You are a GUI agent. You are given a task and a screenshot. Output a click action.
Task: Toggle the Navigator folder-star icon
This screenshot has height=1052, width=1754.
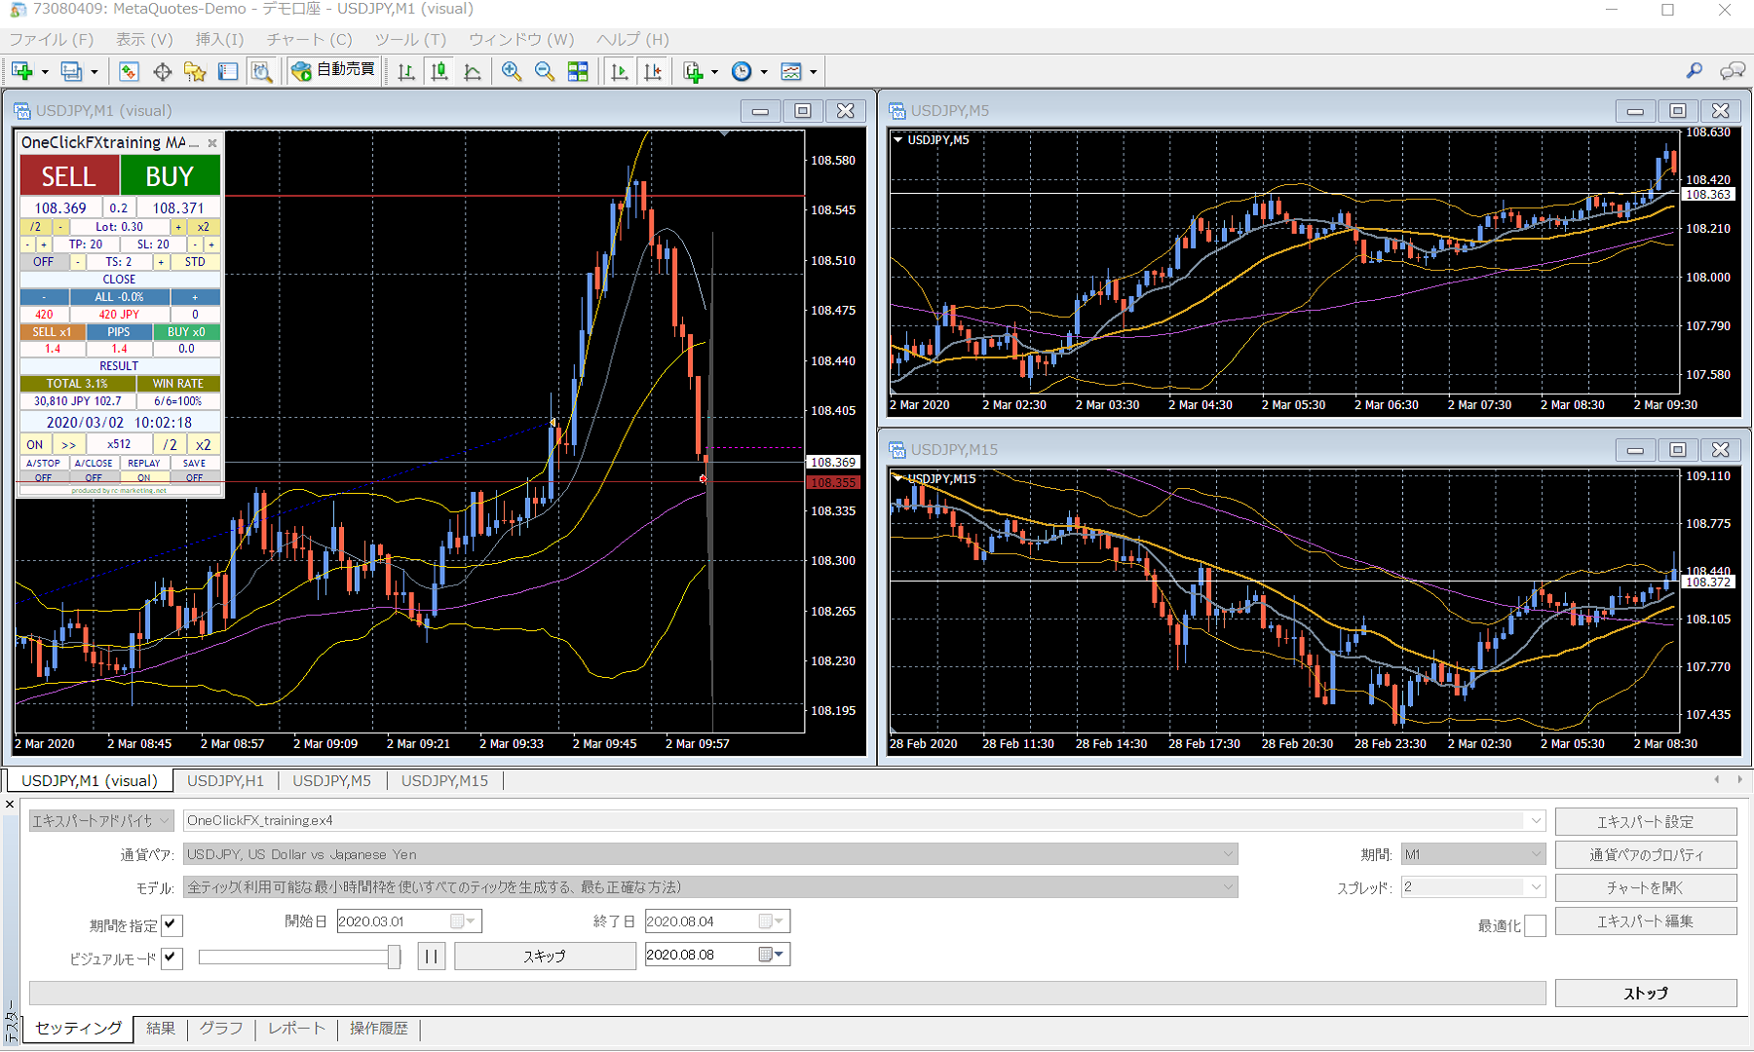point(195,71)
